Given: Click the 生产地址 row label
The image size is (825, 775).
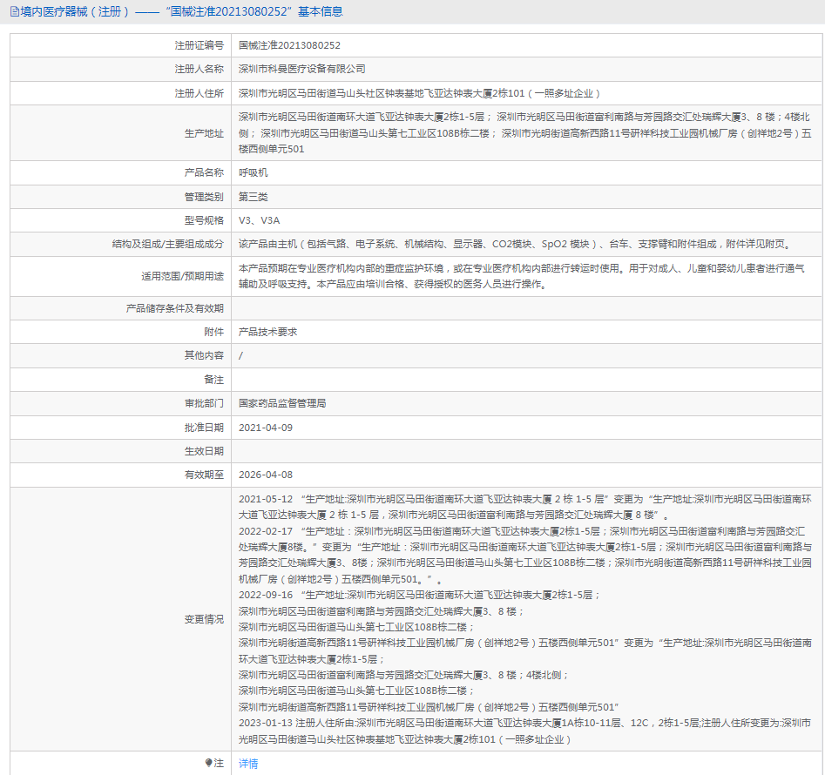Looking at the screenshot, I should 203,133.
